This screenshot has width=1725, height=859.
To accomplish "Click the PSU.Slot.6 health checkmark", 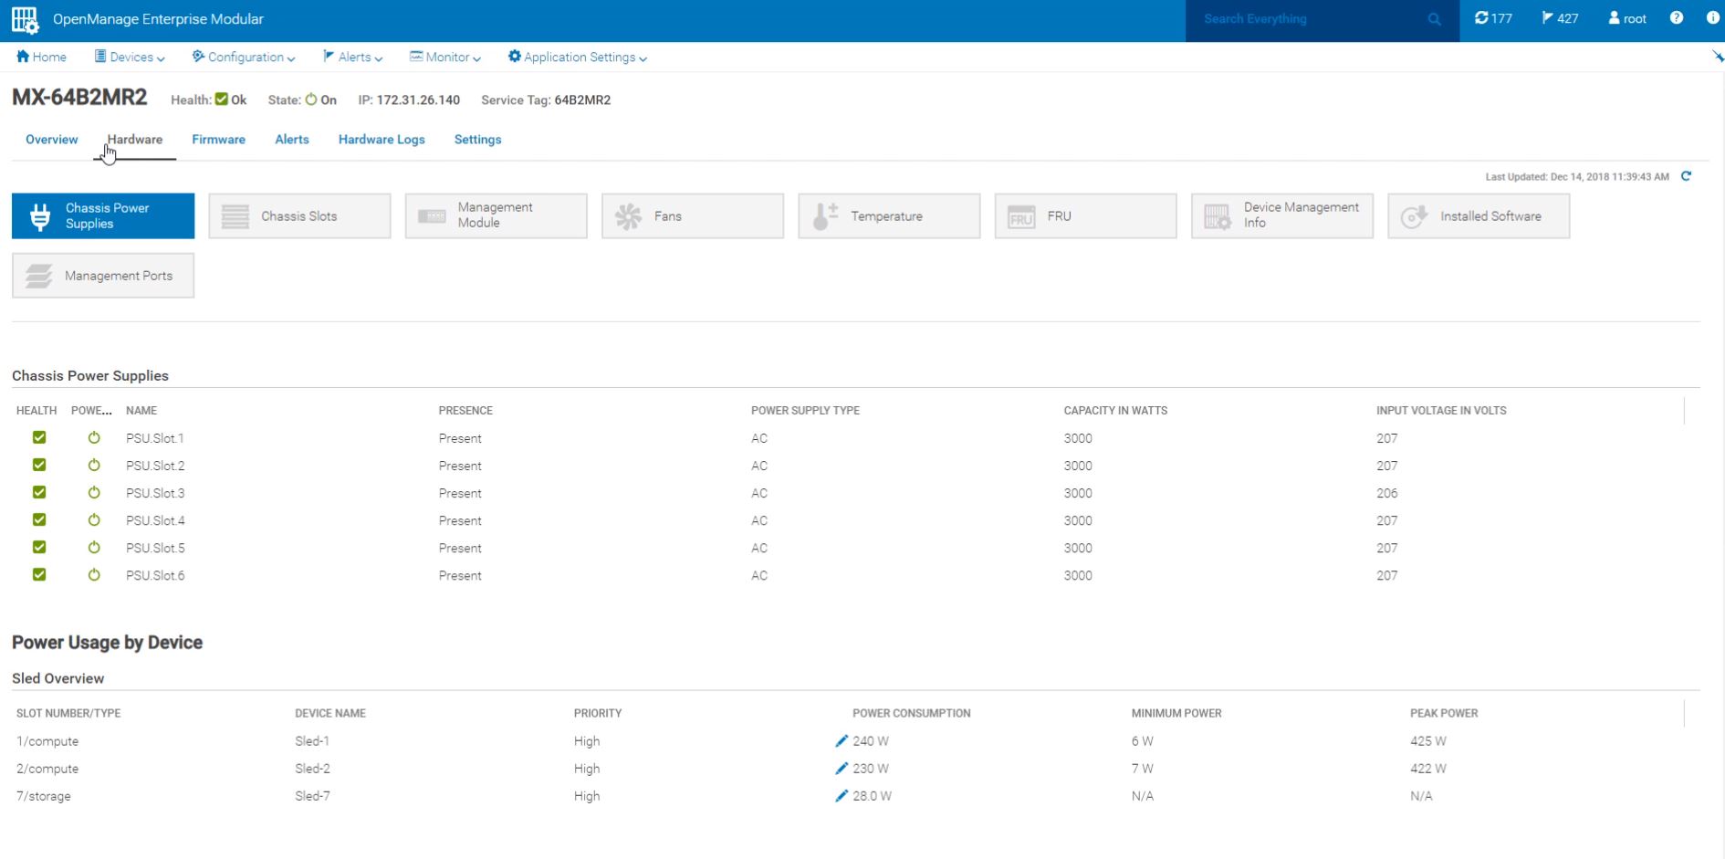I will pos(39,575).
